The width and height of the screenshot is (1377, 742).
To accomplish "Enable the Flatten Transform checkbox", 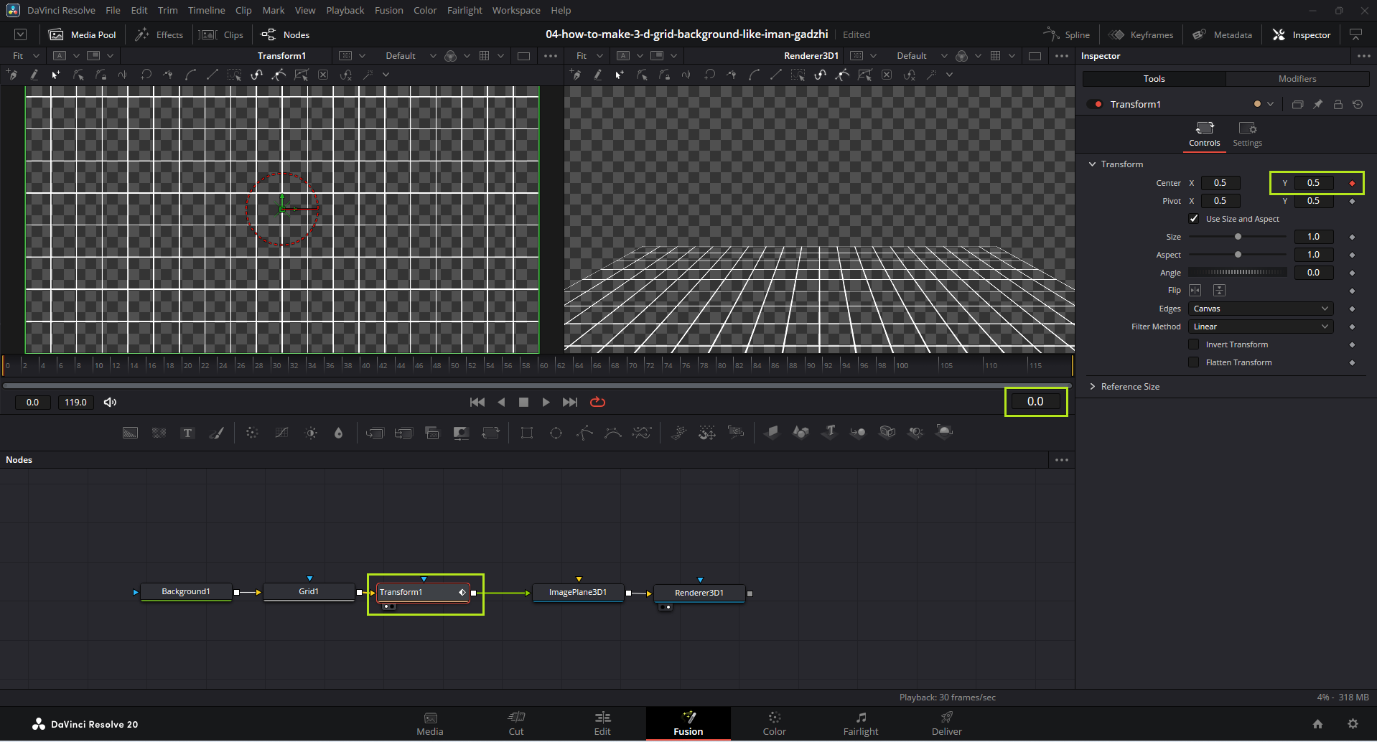I will click(x=1194, y=362).
